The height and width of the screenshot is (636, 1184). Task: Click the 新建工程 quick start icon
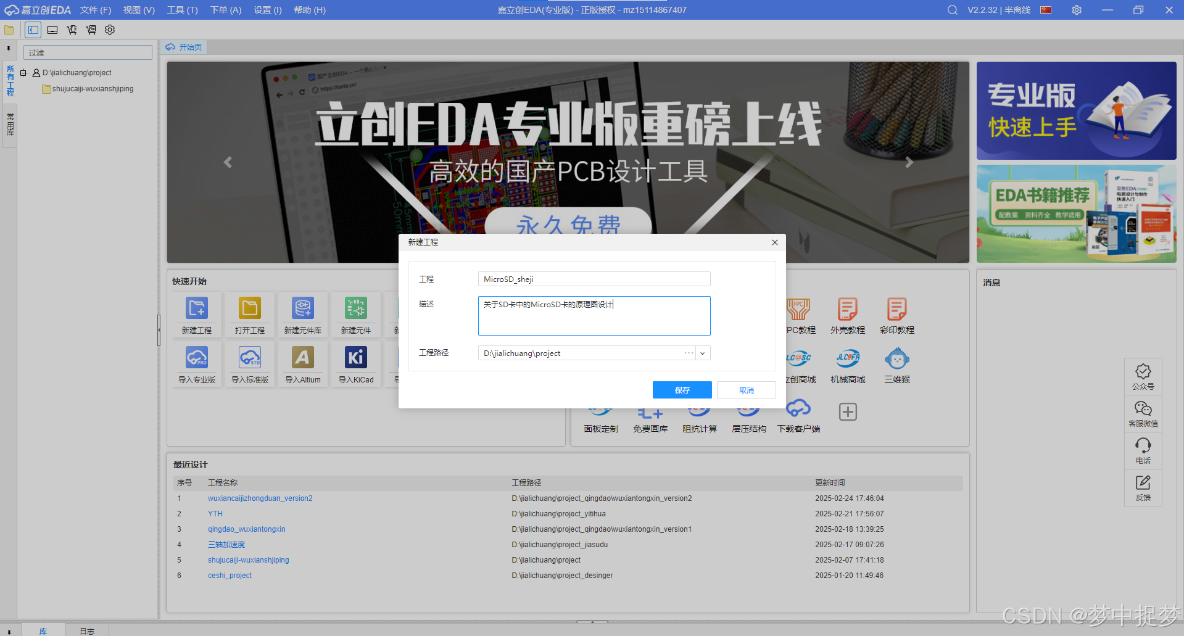pyautogui.click(x=197, y=308)
